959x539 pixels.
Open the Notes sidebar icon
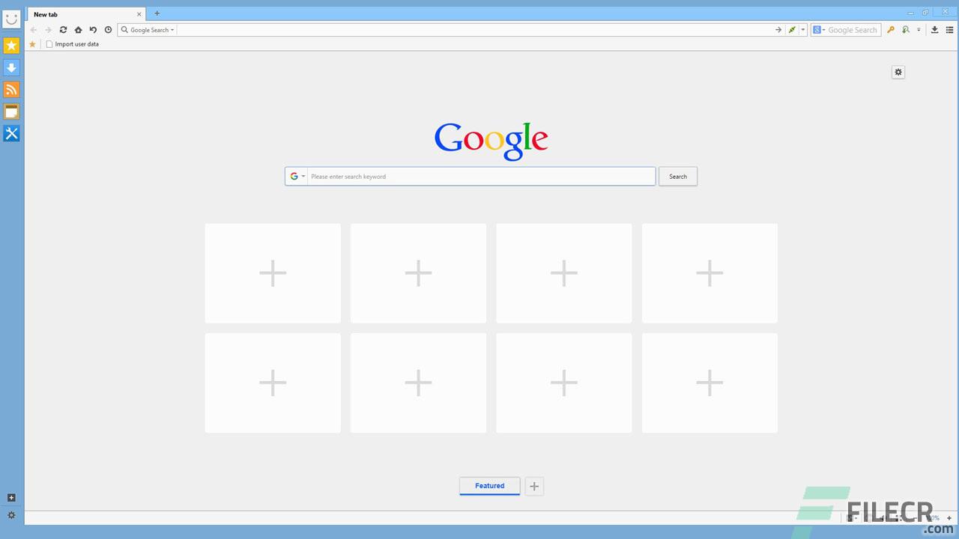pos(11,112)
